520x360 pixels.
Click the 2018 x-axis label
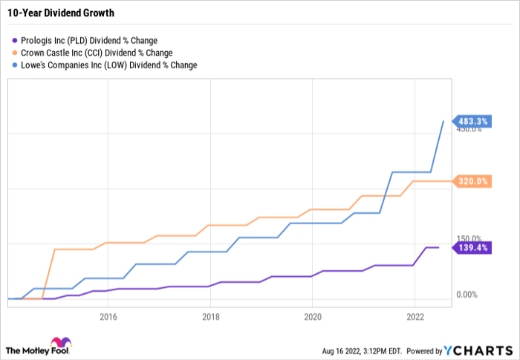(x=210, y=315)
